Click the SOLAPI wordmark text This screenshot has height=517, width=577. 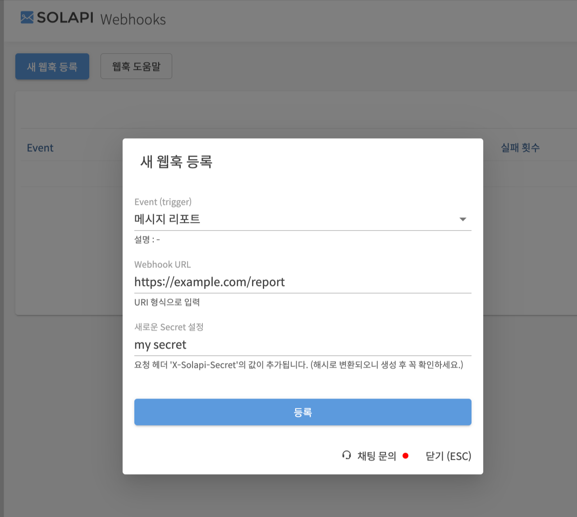click(x=65, y=18)
